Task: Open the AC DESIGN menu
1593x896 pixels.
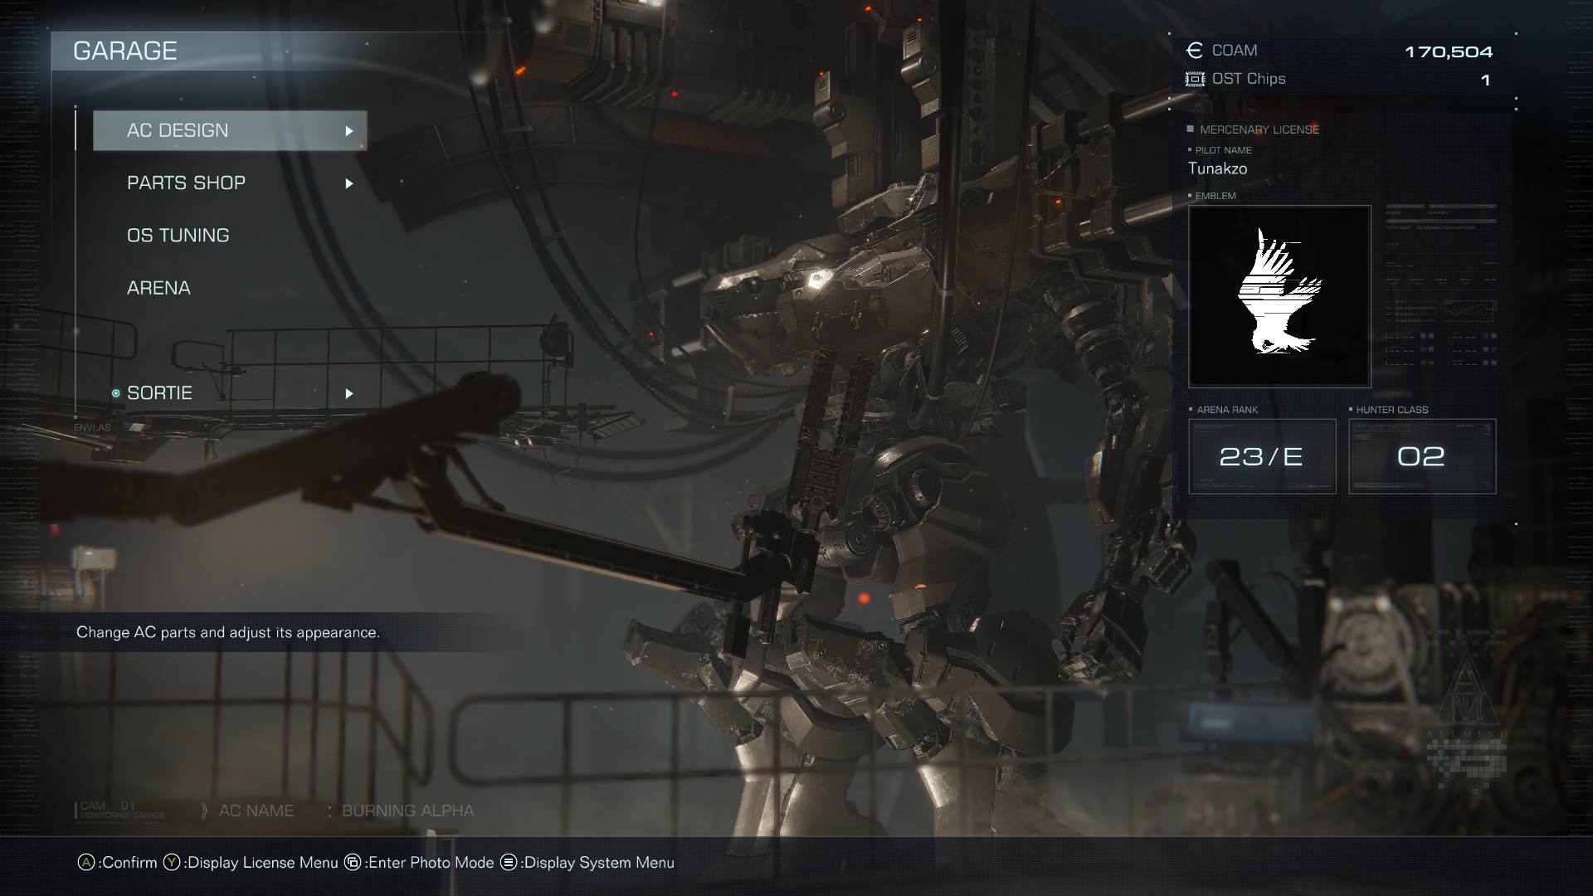Action: point(230,130)
